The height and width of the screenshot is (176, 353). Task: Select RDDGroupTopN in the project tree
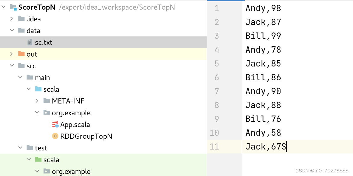86,136
